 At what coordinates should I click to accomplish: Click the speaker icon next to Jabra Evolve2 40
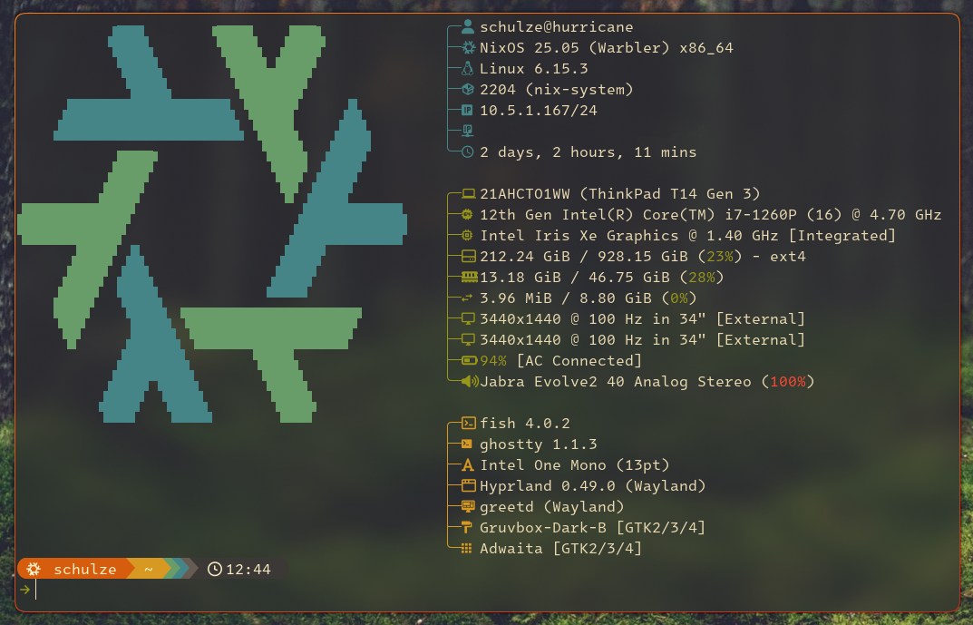[465, 381]
